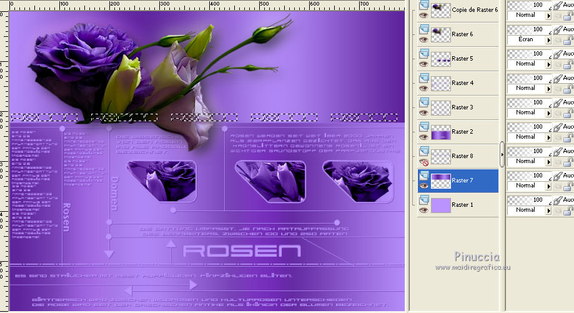Hide the Raster 5 layer via eye icon
Screen dimensions: 574x313
click(424, 64)
